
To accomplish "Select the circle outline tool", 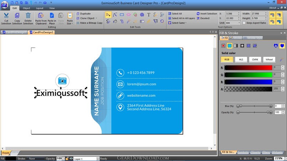I will coord(162,21).
